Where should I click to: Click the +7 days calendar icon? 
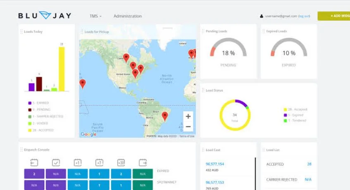tap(99, 162)
